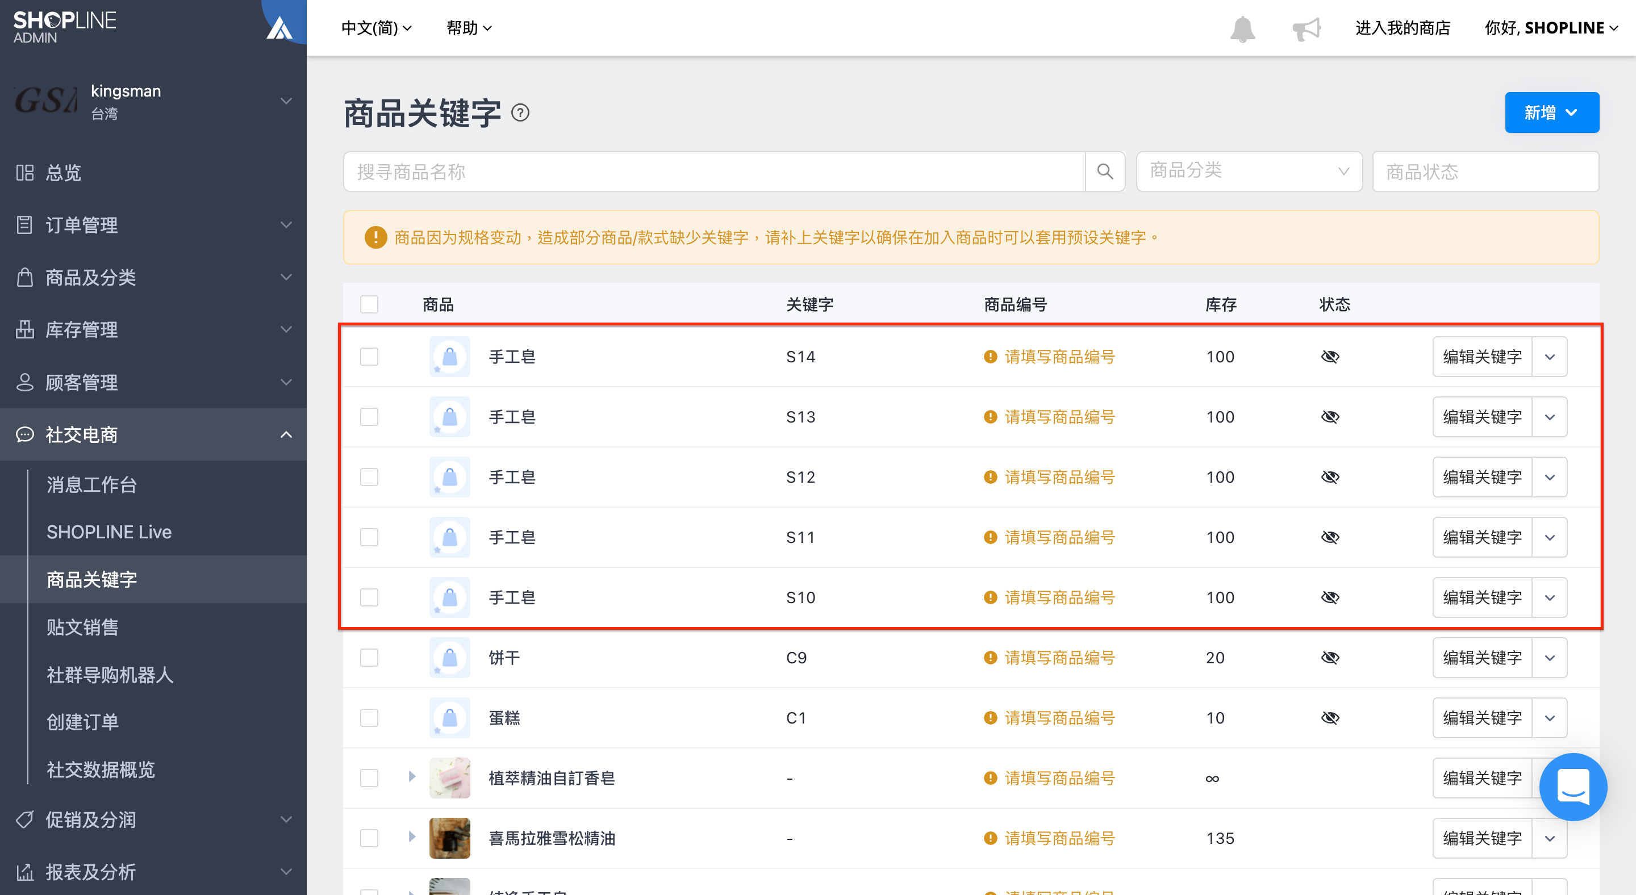Open the announcements megaphone icon

[x=1307, y=29]
